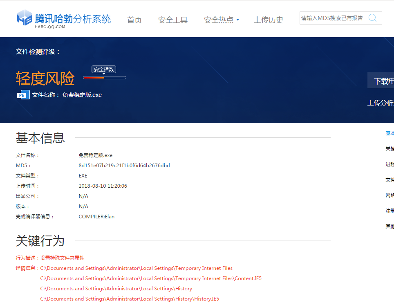394x303 pixels.
Task: Select 进程 in the side navigation
Action: point(390,164)
